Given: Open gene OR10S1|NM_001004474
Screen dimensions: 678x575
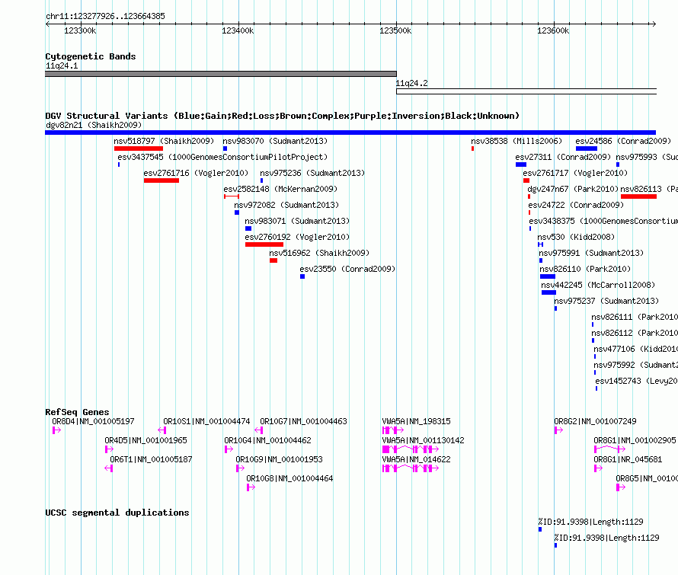Looking at the screenshot, I should [x=206, y=421].
